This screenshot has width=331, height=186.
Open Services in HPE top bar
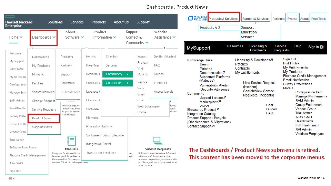(x=77, y=22)
